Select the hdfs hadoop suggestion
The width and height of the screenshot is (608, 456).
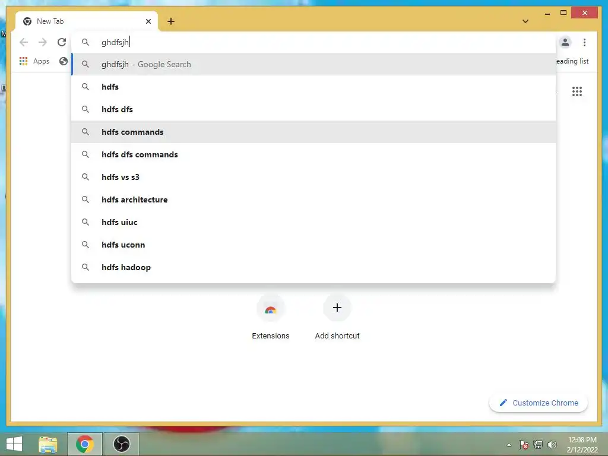[x=313, y=267]
